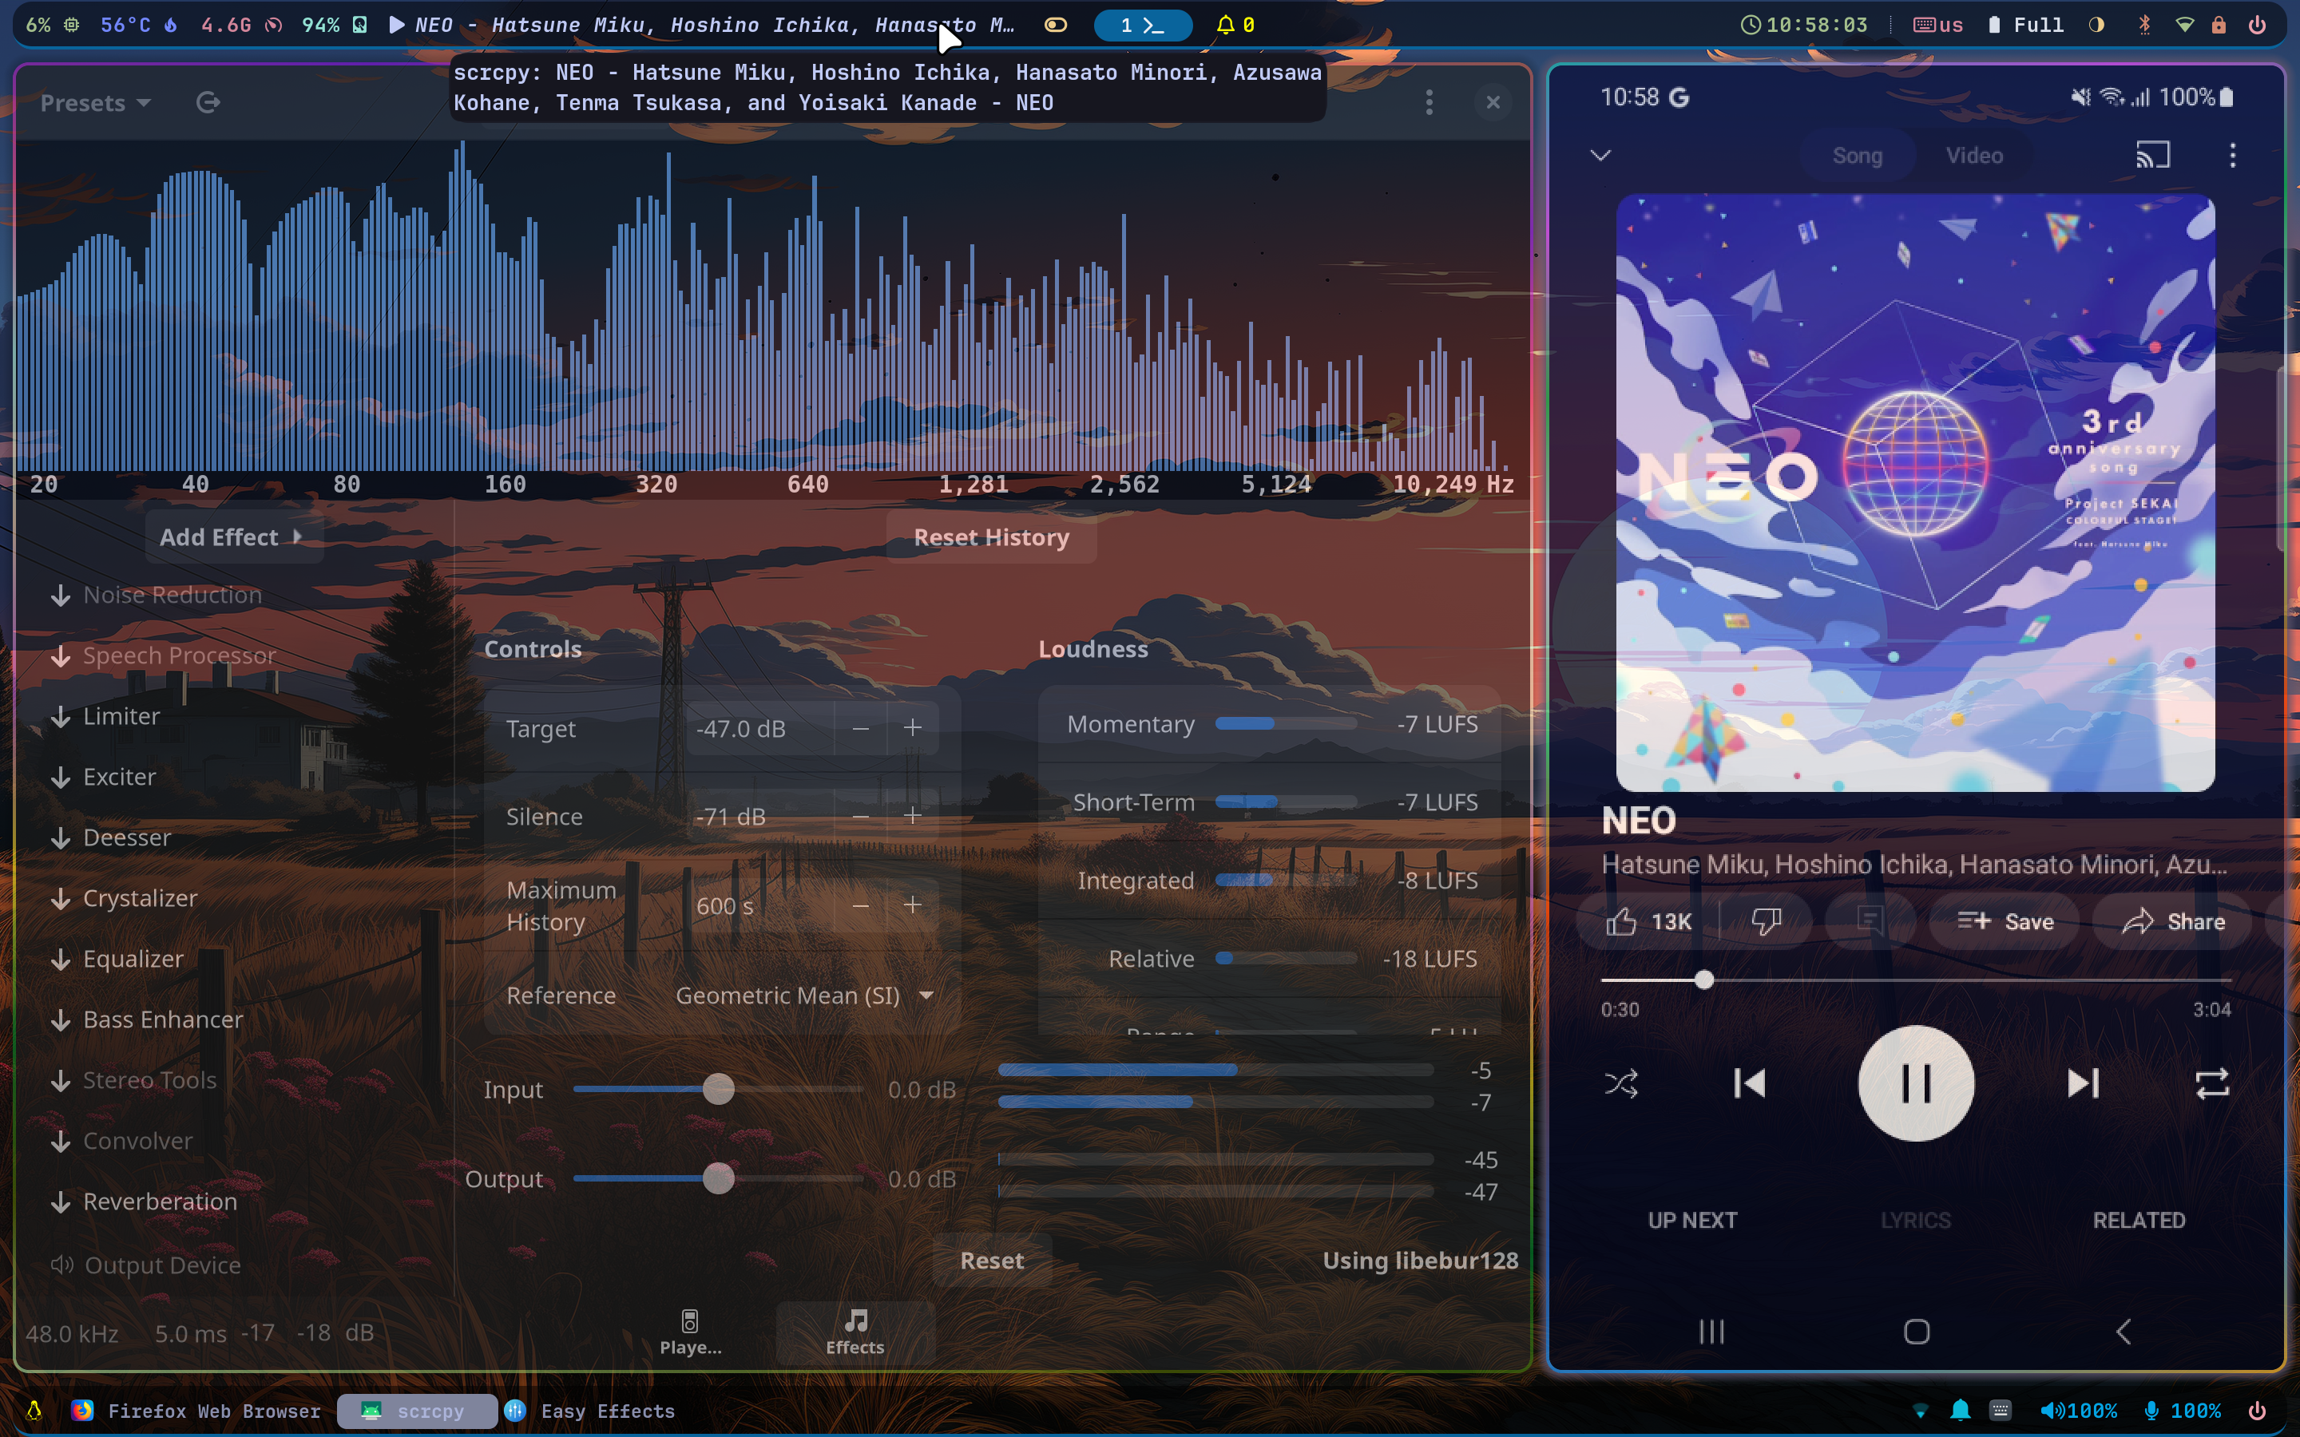Click Easy Effects entry in the taskbar
Viewport: 2300px width, 1437px height.
point(590,1411)
